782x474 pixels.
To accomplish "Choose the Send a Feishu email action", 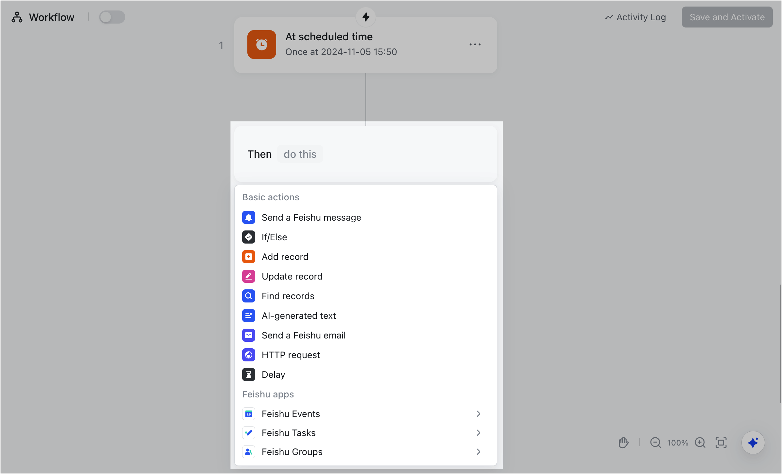I will (x=303, y=335).
